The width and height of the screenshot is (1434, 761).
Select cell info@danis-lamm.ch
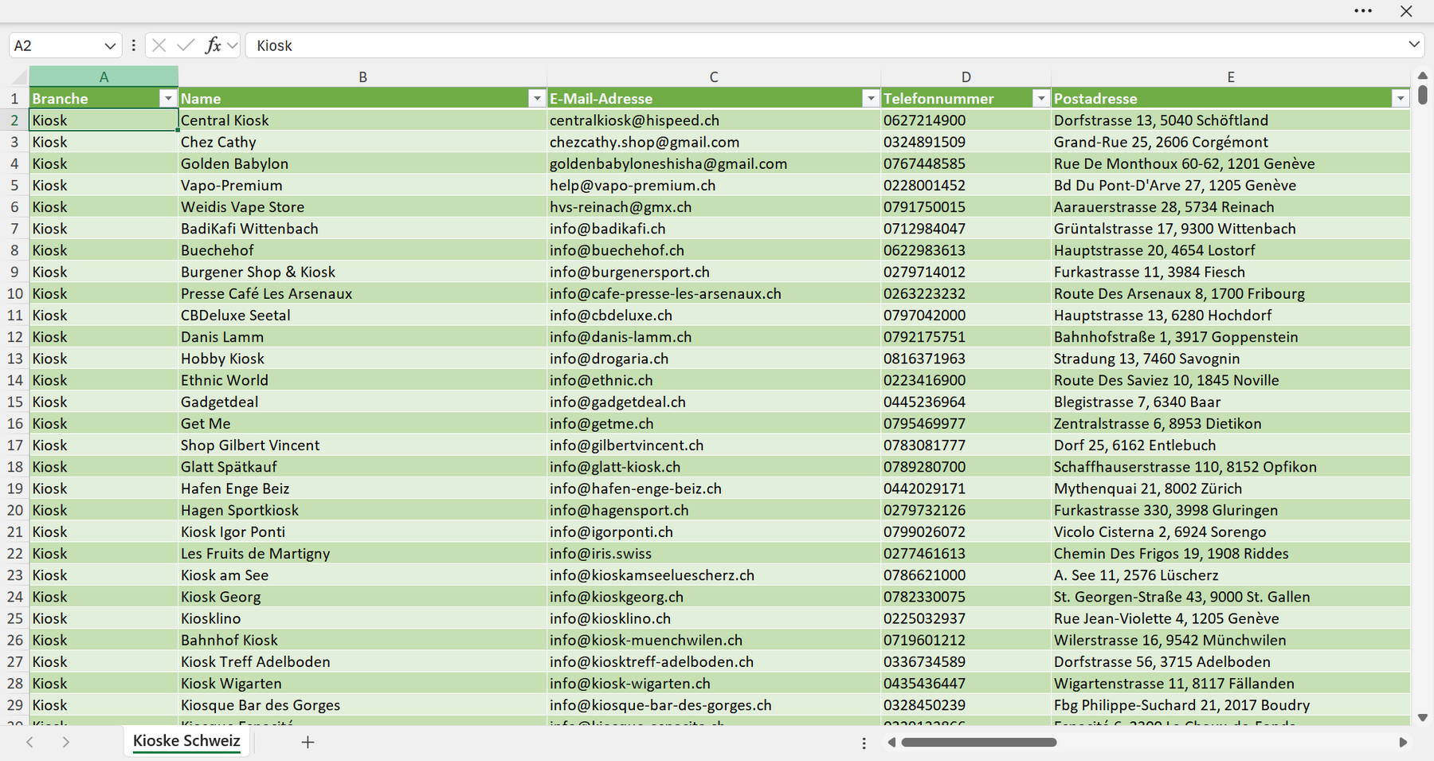point(714,336)
